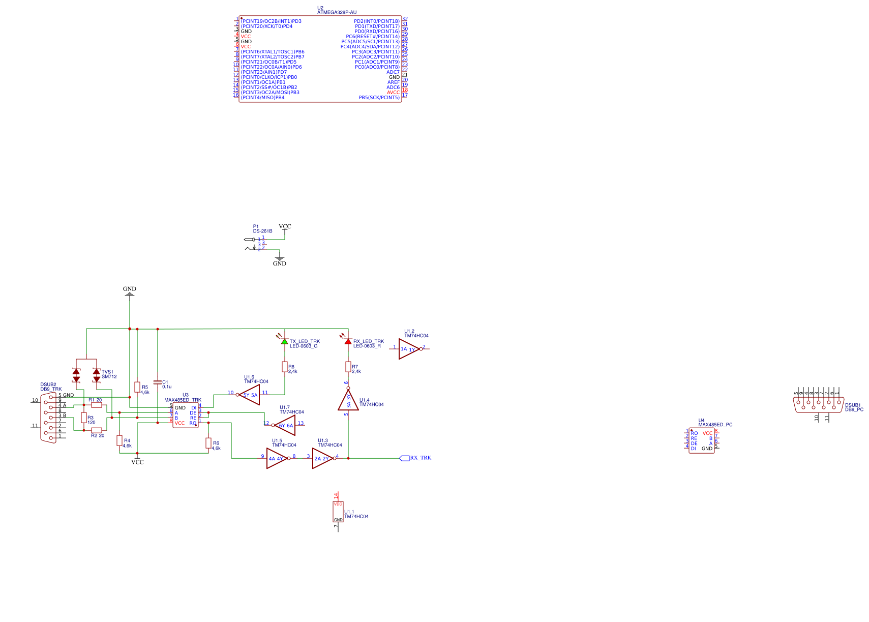Select the R8 2,4k resistor

pyautogui.click(x=284, y=368)
